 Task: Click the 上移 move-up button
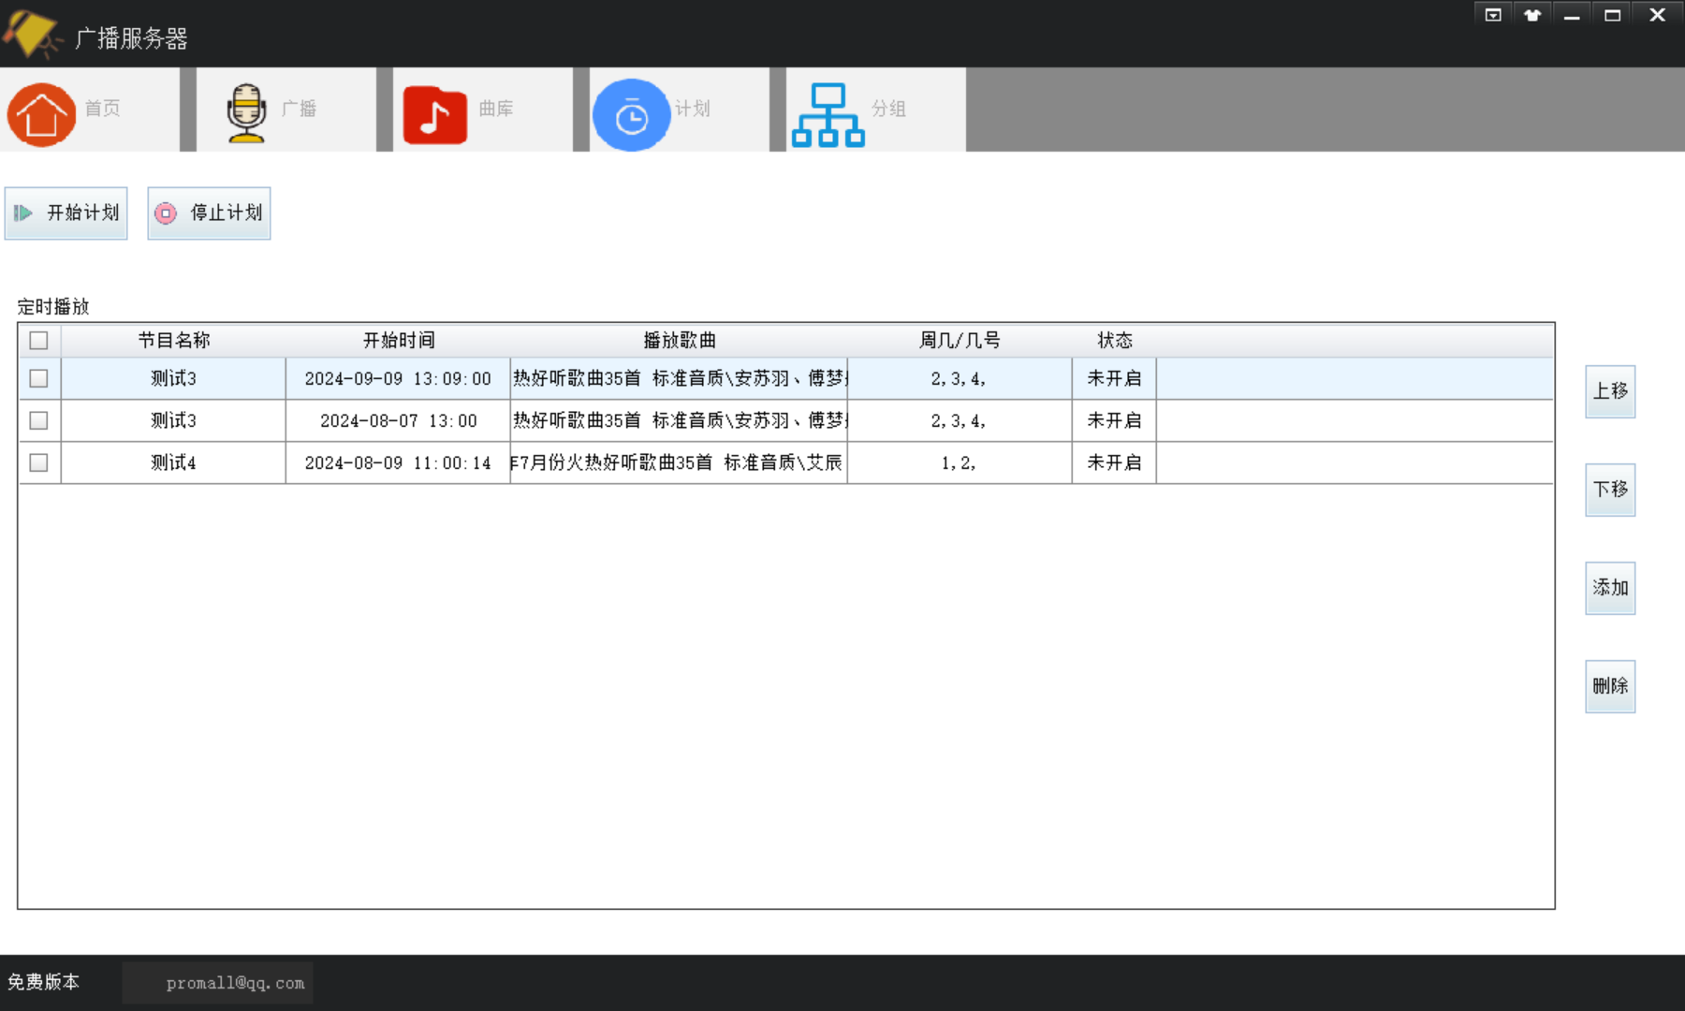click(1609, 391)
